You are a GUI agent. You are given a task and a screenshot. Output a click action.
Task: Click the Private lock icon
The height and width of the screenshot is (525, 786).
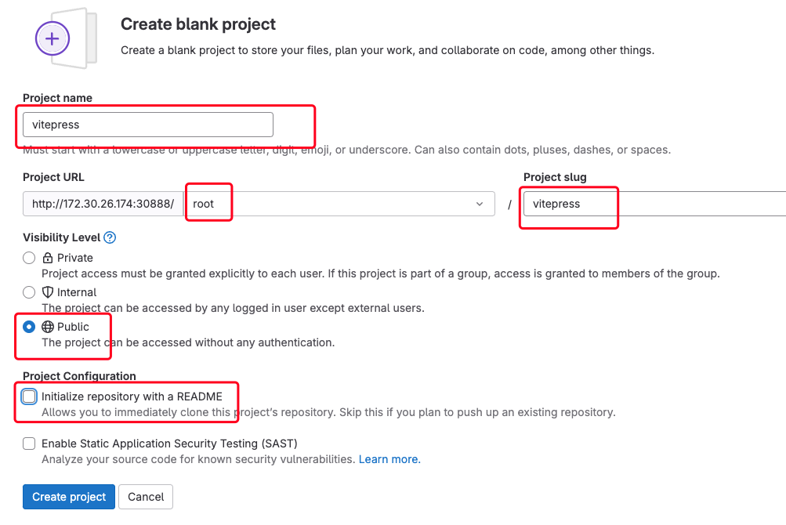click(x=48, y=258)
